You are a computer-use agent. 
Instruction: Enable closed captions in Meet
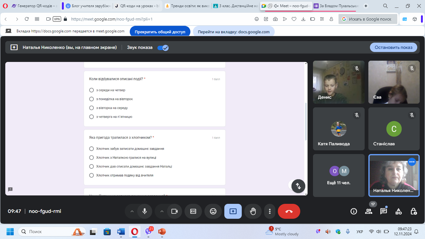193,211
